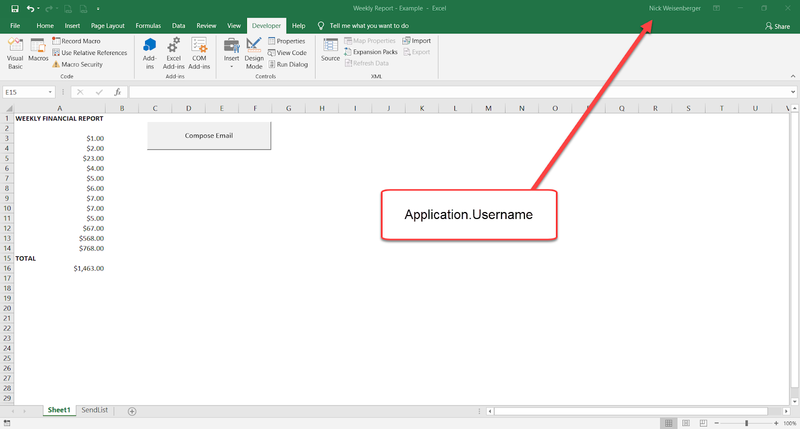Viewport: 800px width, 429px height.
Task: Select the Data tab
Action: (178, 26)
